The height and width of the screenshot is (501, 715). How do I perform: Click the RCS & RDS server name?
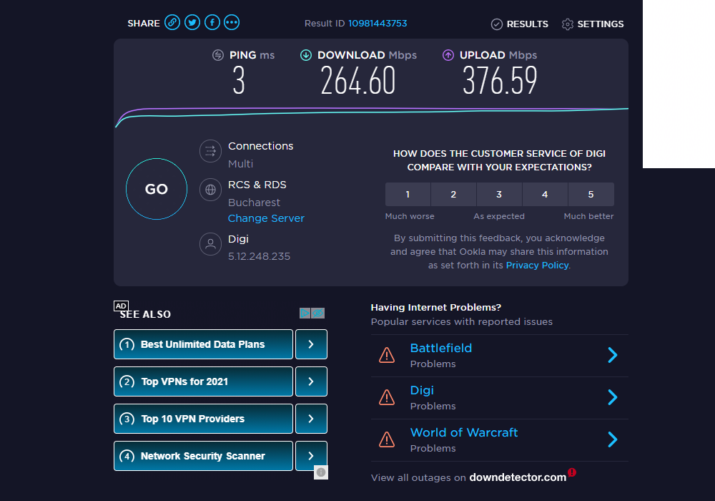pos(257,185)
